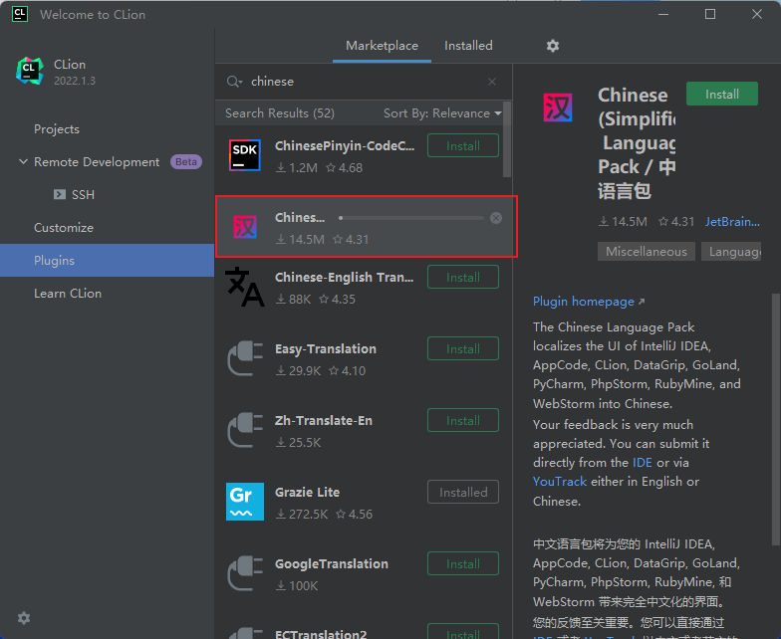Open the settings gear in the sidebar footer
Image resolution: width=781 pixels, height=639 pixels.
tap(24, 618)
